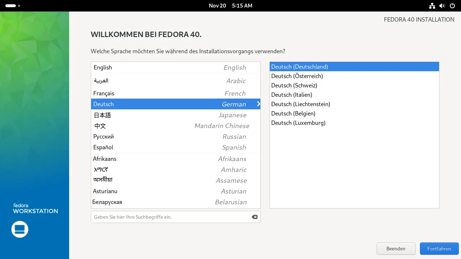Choose Deutsch (Luxemburg) as the locale
Screen dimensions: 461x259
coord(298,123)
